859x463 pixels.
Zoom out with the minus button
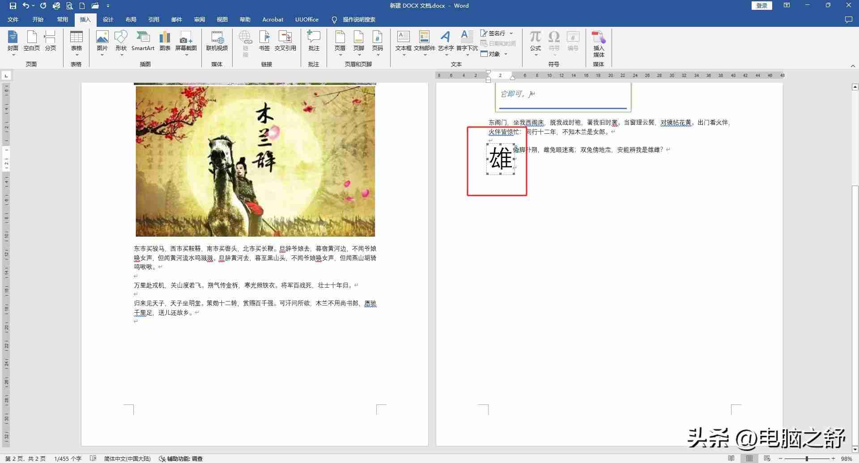click(781, 459)
